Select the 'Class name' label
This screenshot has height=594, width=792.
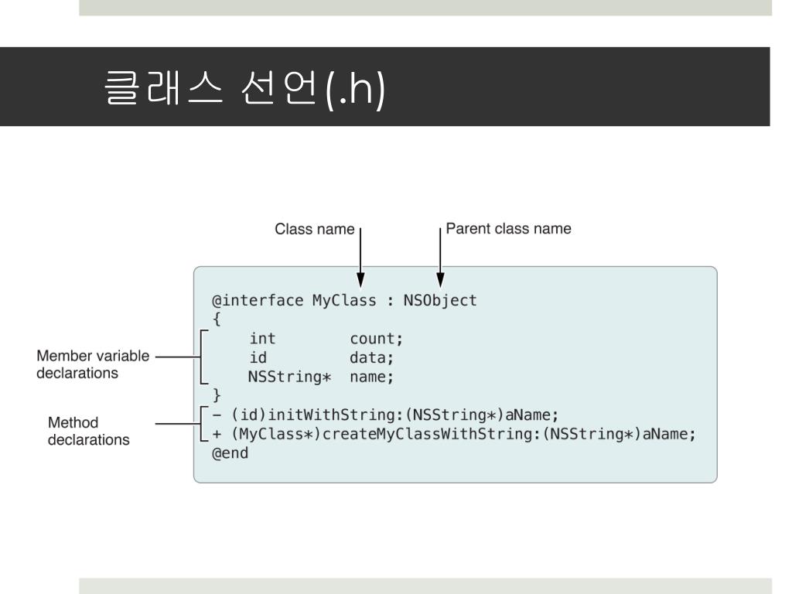(314, 229)
